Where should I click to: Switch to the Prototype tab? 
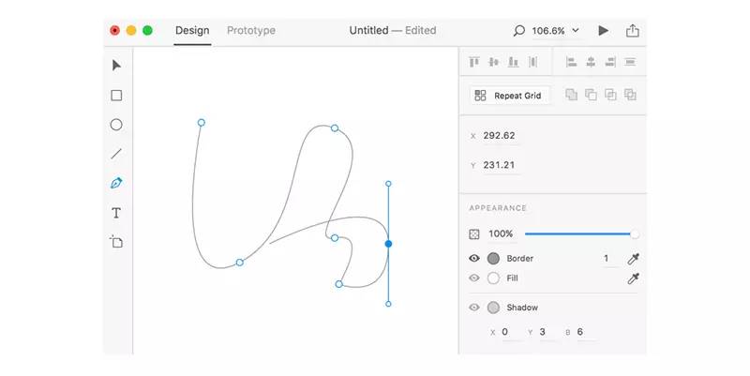[251, 31]
